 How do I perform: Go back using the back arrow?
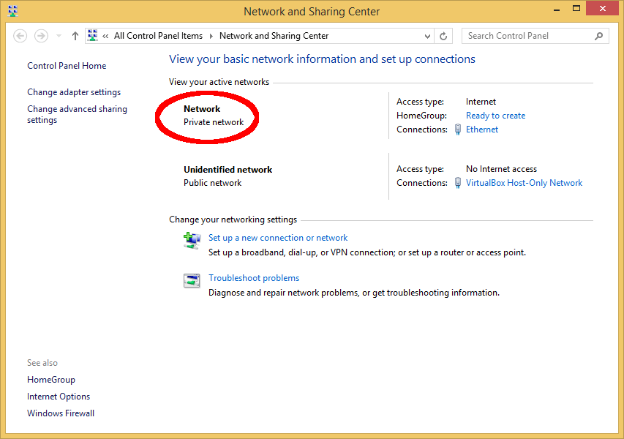[x=20, y=35]
